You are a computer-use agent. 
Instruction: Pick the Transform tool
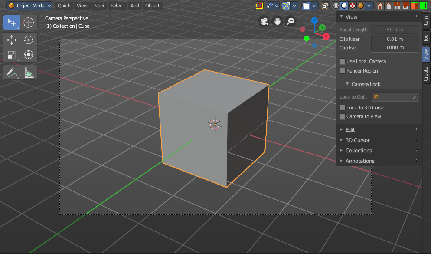pos(29,55)
